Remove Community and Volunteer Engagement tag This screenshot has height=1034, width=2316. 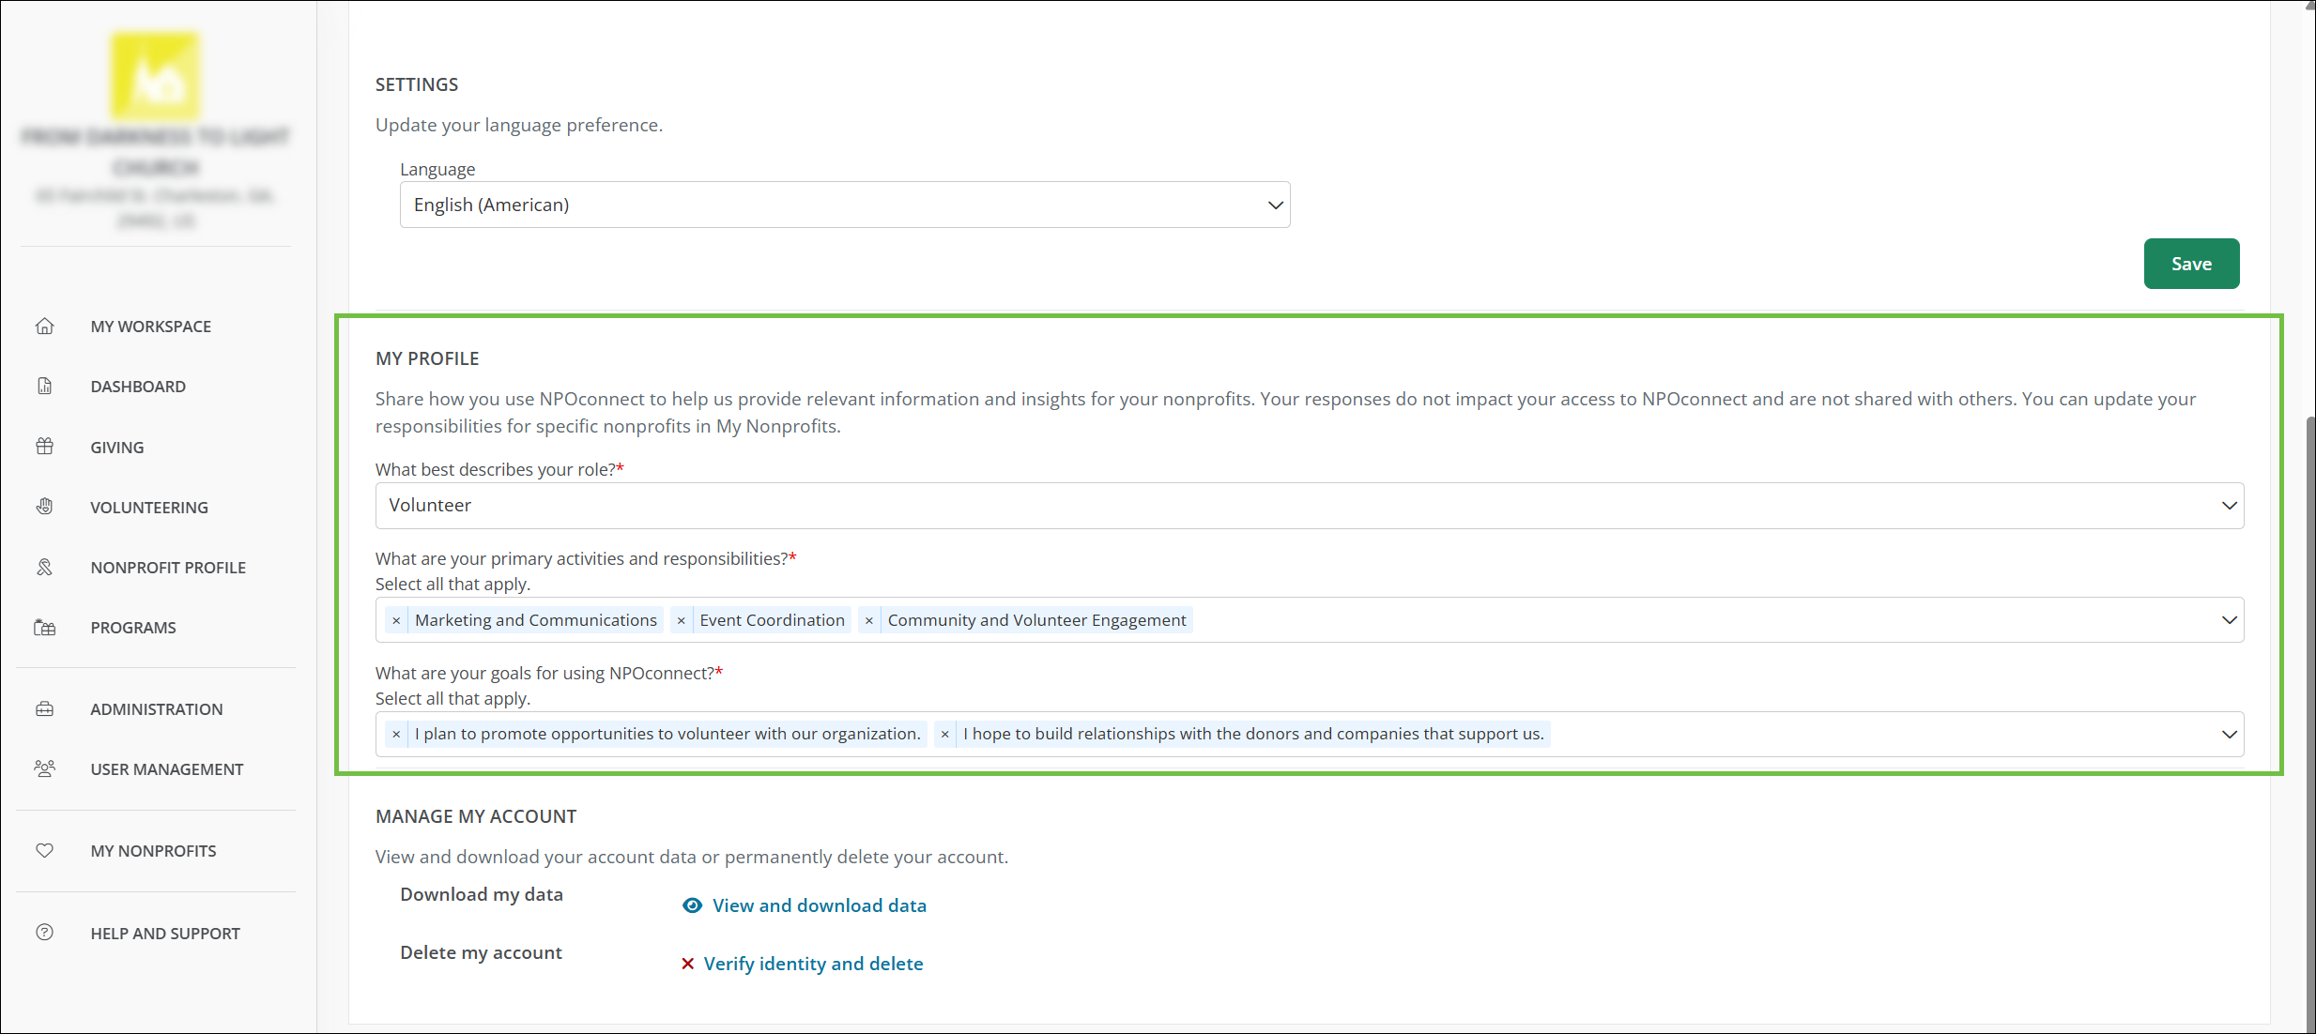869,620
